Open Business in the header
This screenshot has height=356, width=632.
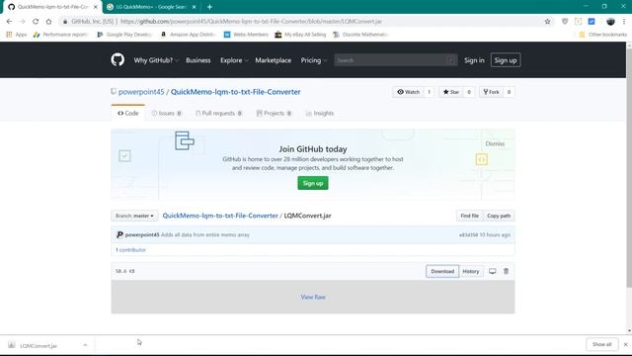197,60
